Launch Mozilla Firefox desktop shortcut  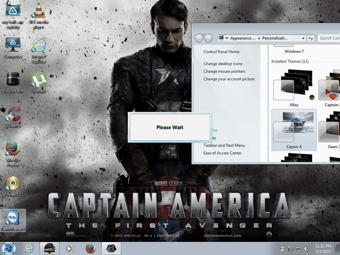coord(13,154)
